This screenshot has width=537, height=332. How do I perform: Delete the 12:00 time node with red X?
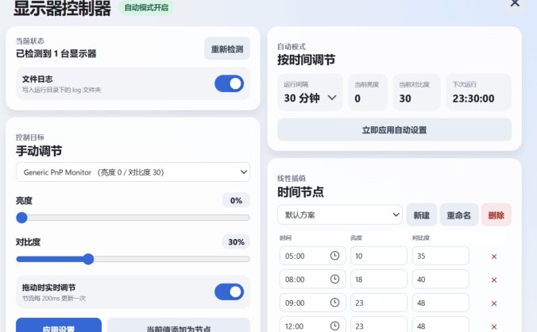pyautogui.click(x=494, y=326)
